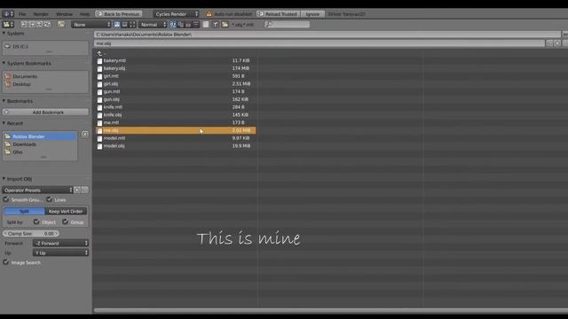This screenshot has width=568, height=319.
Task: Open the Render menu
Action: tap(41, 14)
